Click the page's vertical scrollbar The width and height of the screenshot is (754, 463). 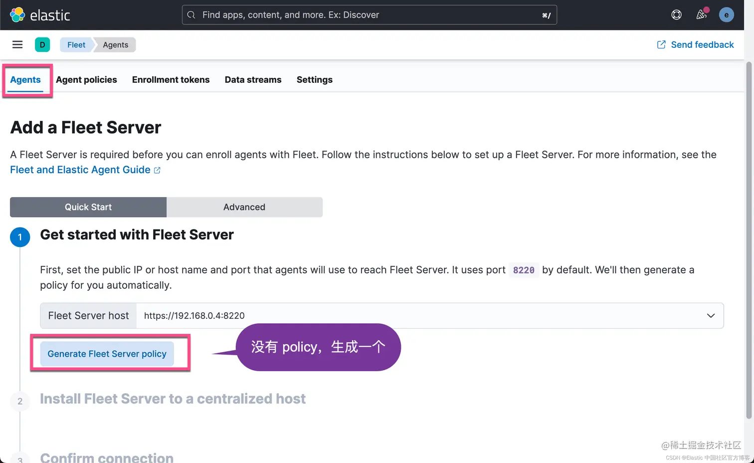(x=749, y=239)
